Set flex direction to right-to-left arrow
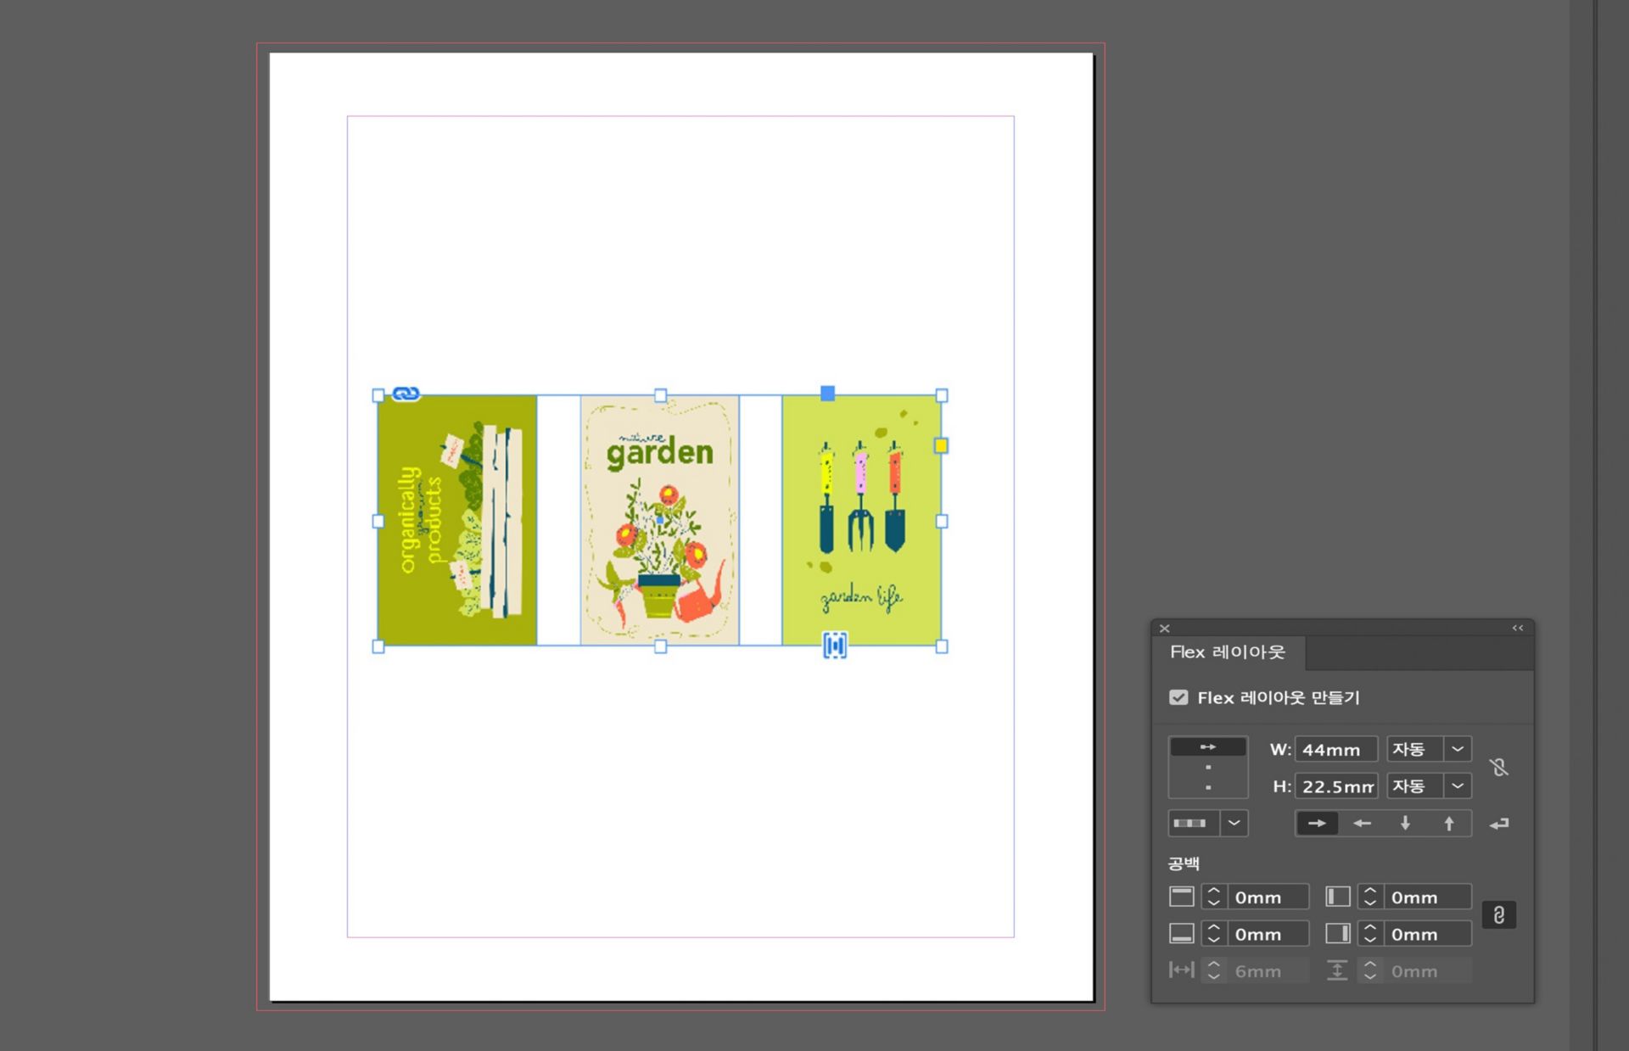Screen dimensions: 1629x1051 click(x=1362, y=823)
